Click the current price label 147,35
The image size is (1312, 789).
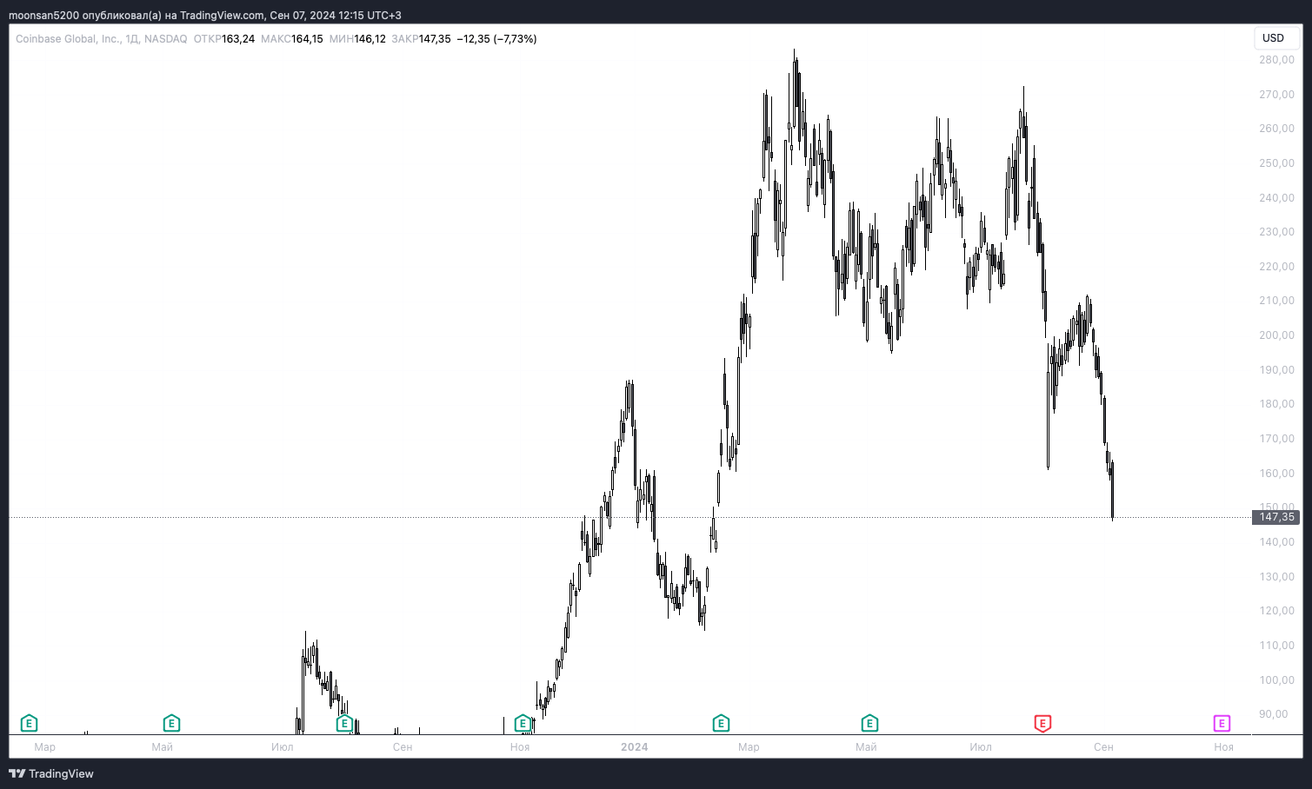point(1275,517)
